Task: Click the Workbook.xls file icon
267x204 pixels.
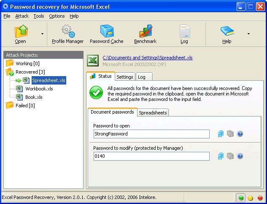Action: pos(19,89)
